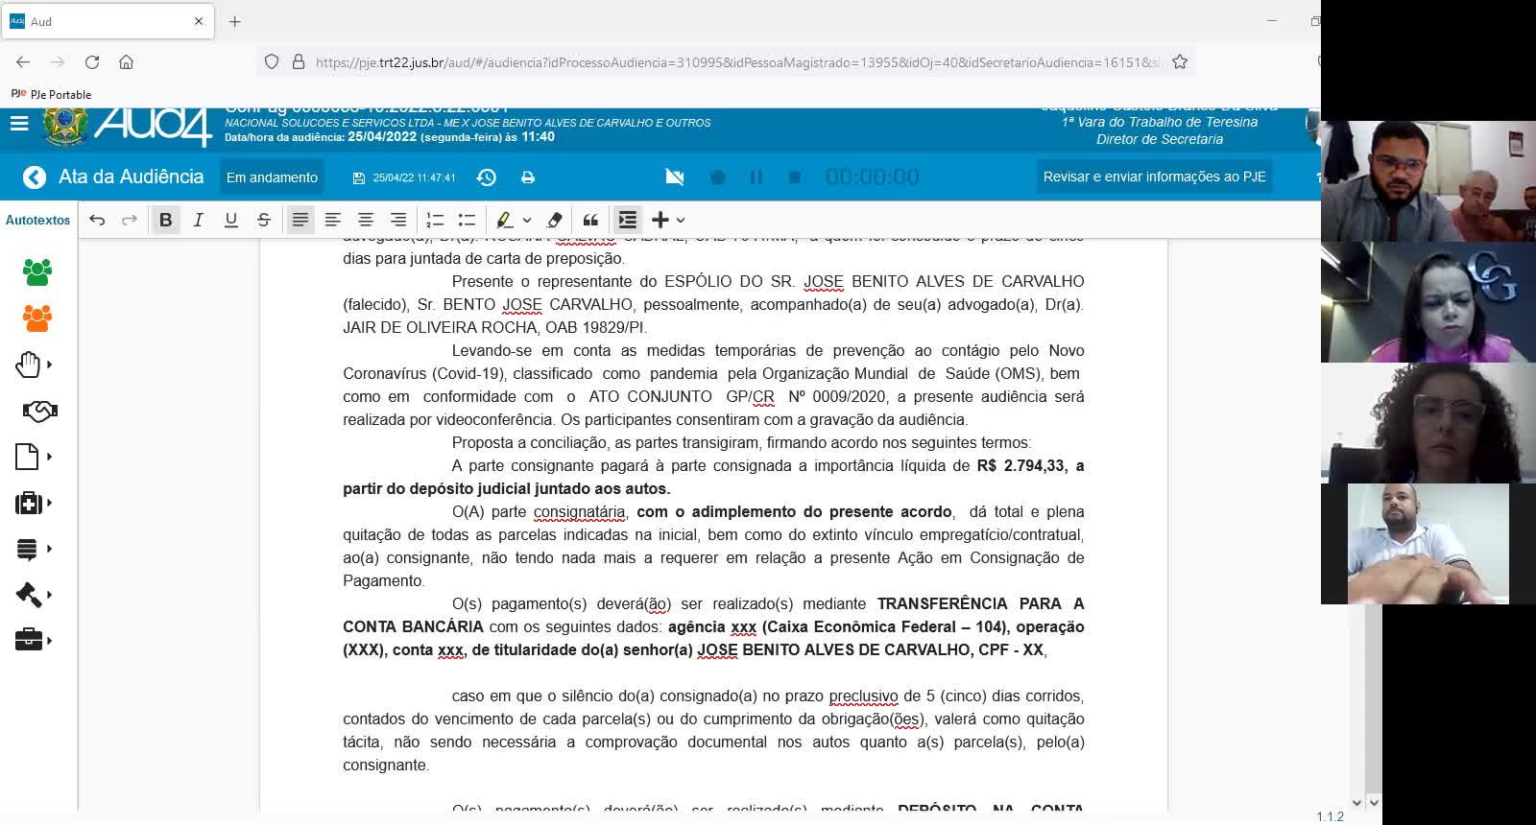Open the plus insert dropdown

tap(668, 220)
